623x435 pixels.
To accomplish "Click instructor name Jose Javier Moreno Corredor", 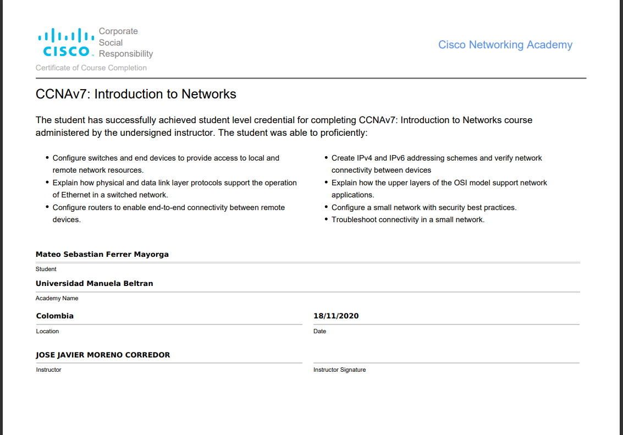I will 103,355.
